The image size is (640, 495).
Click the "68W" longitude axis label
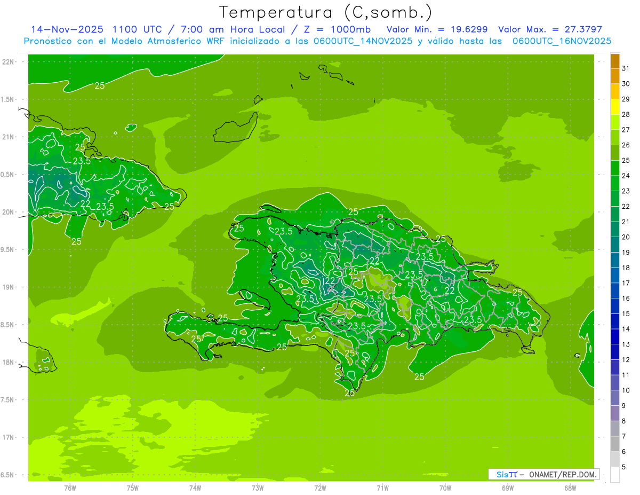point(570,488)
